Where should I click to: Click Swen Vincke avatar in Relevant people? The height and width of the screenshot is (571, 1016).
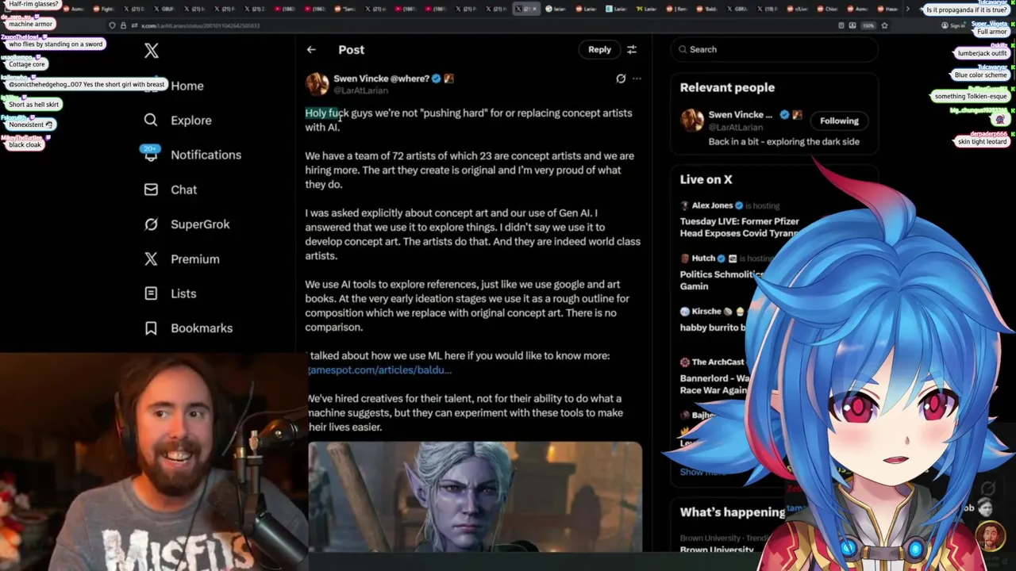coord(692,120)
